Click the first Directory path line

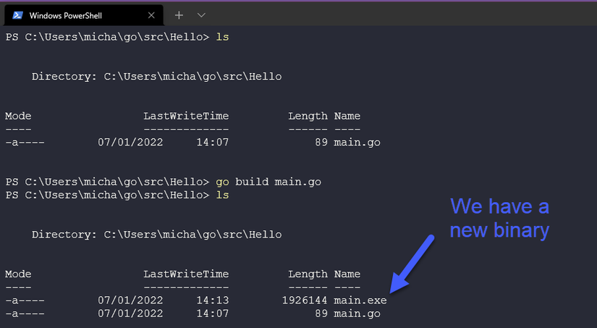[x=156, y=76]
